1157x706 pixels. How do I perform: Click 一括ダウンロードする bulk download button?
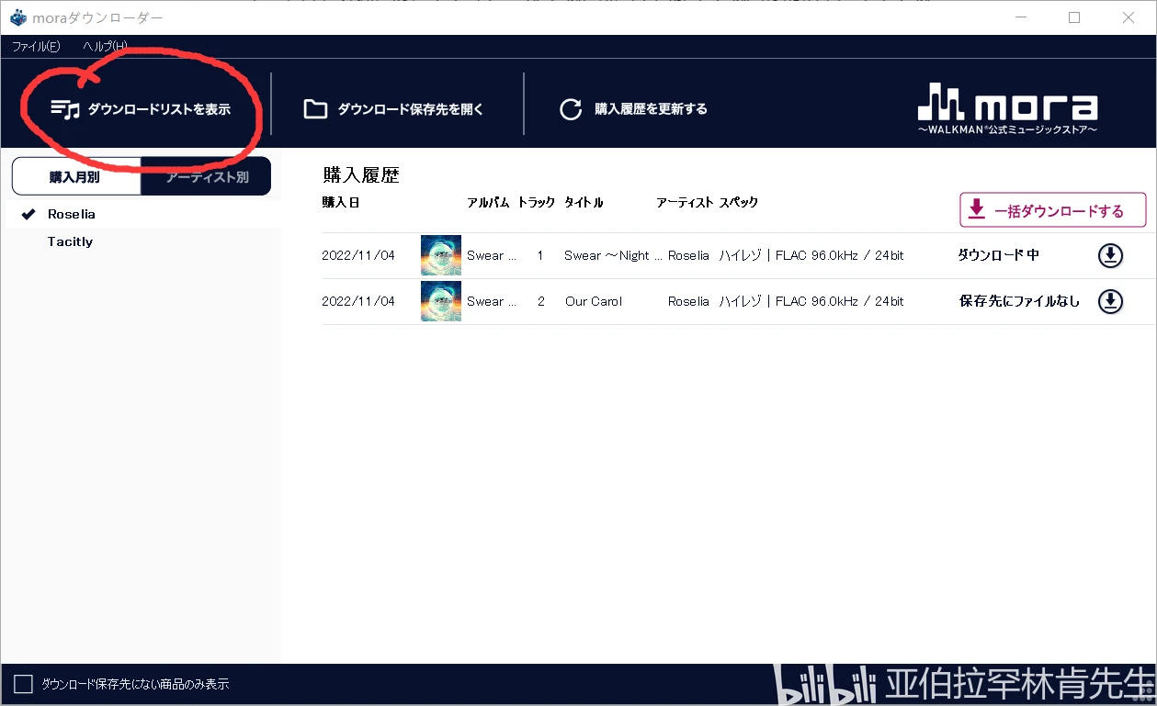pos(1053,210)
